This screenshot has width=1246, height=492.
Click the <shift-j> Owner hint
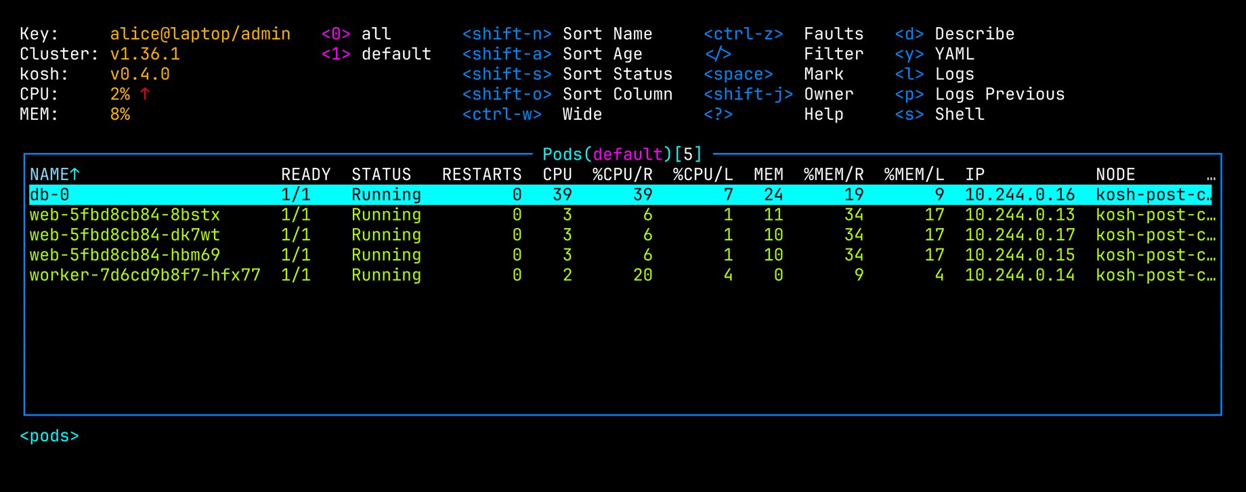pos(779,94)
